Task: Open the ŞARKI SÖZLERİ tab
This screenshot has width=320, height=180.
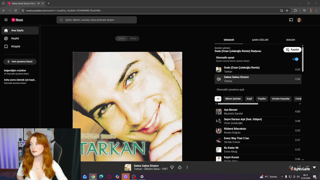Action: pos(260,40)
